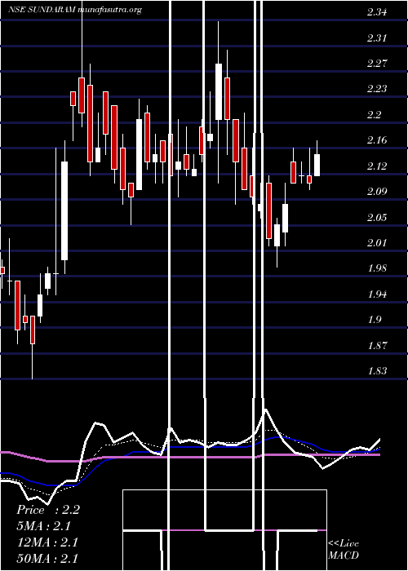Select the last white candle on the right

(x=317, y=165)
